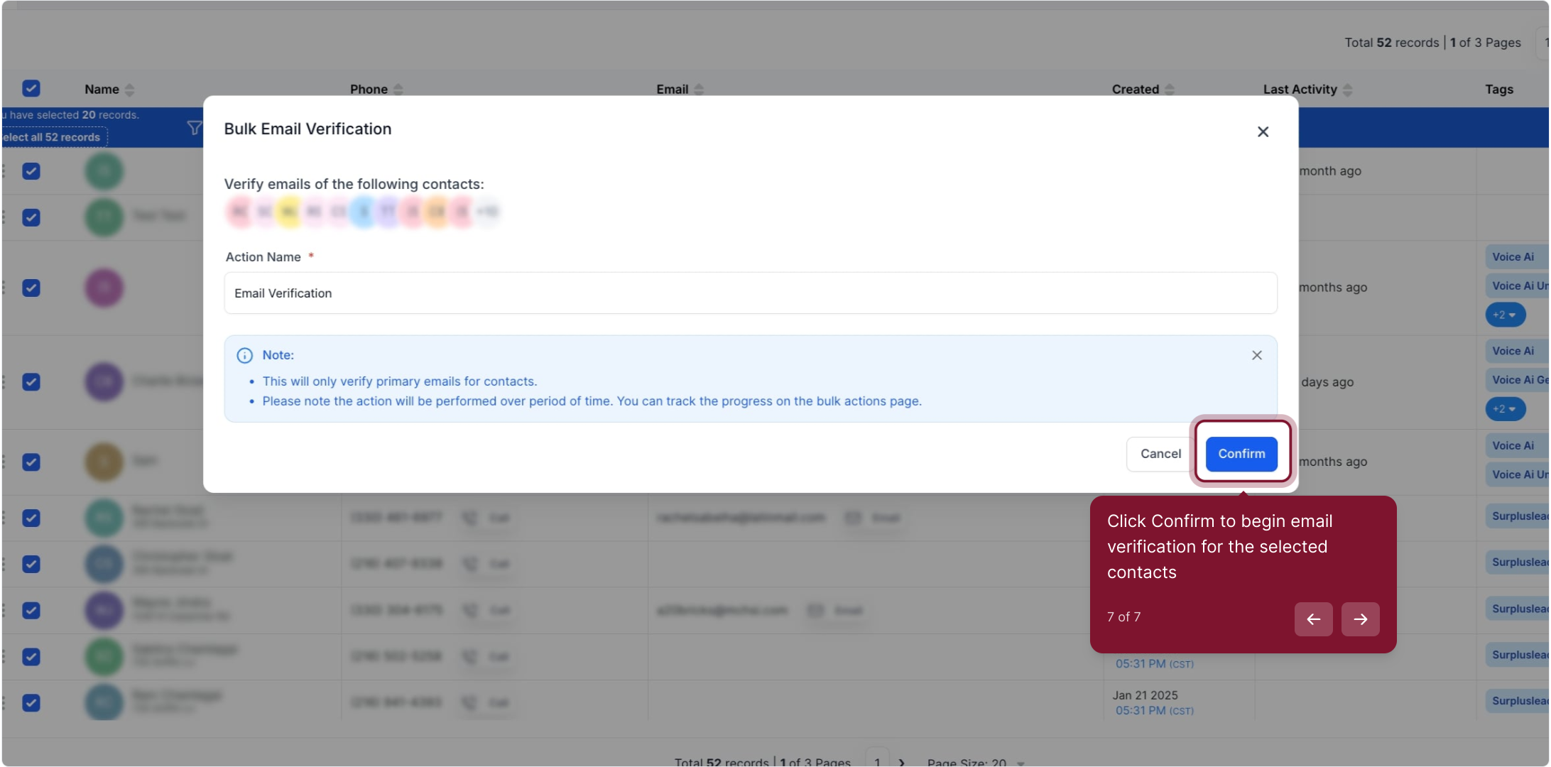Uncheck the first contact row checkbox
This screenshot has width=1551, height=767.
pyautogui.click(x=31, y=171)
